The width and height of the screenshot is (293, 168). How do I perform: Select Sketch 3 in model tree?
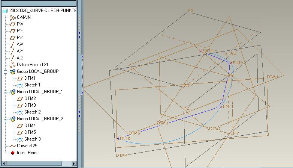33,139
